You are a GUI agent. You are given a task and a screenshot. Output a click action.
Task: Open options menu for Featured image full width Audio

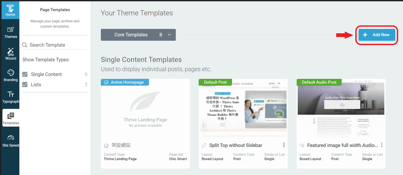click(x=382, y=145)
